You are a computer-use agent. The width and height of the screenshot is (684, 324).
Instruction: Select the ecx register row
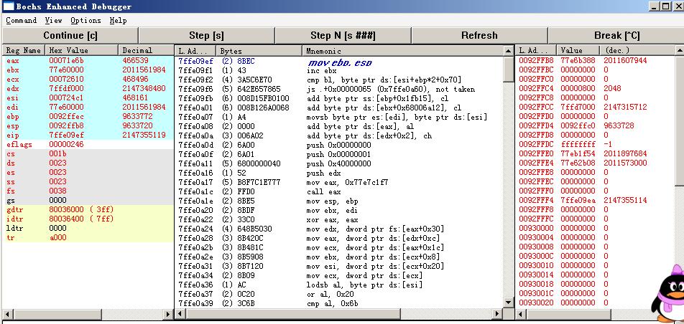tap(88, 80)
